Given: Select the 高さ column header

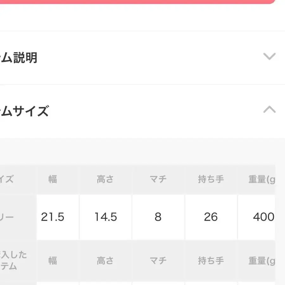Looking at the screenshot, I should pyautogui.click(x=105, y=179).
